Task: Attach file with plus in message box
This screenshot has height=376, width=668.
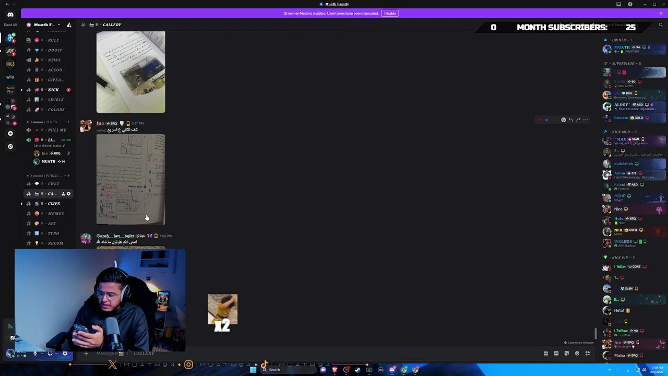Action: coord(86,354)
